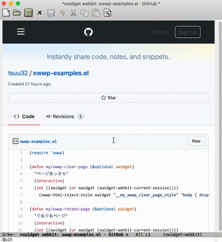Copy with the duplicate pages icon
Viewport: 222px width, 242px height.
pyautogui.click(x=84, y=13)
